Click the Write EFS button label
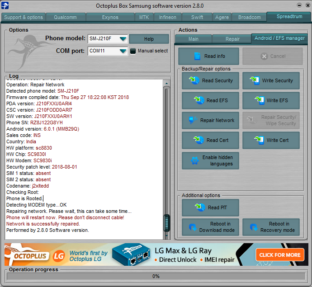The image size is (312, 287). [277, 100]
